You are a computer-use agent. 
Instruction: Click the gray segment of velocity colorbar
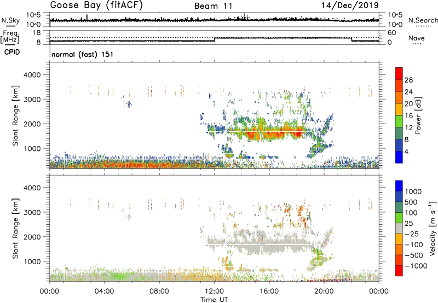[x=399, y=228]
